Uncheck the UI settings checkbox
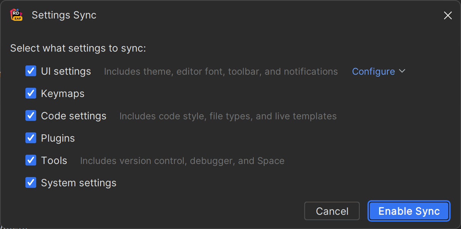The image size is (461, 229). [x=31, y=71]
